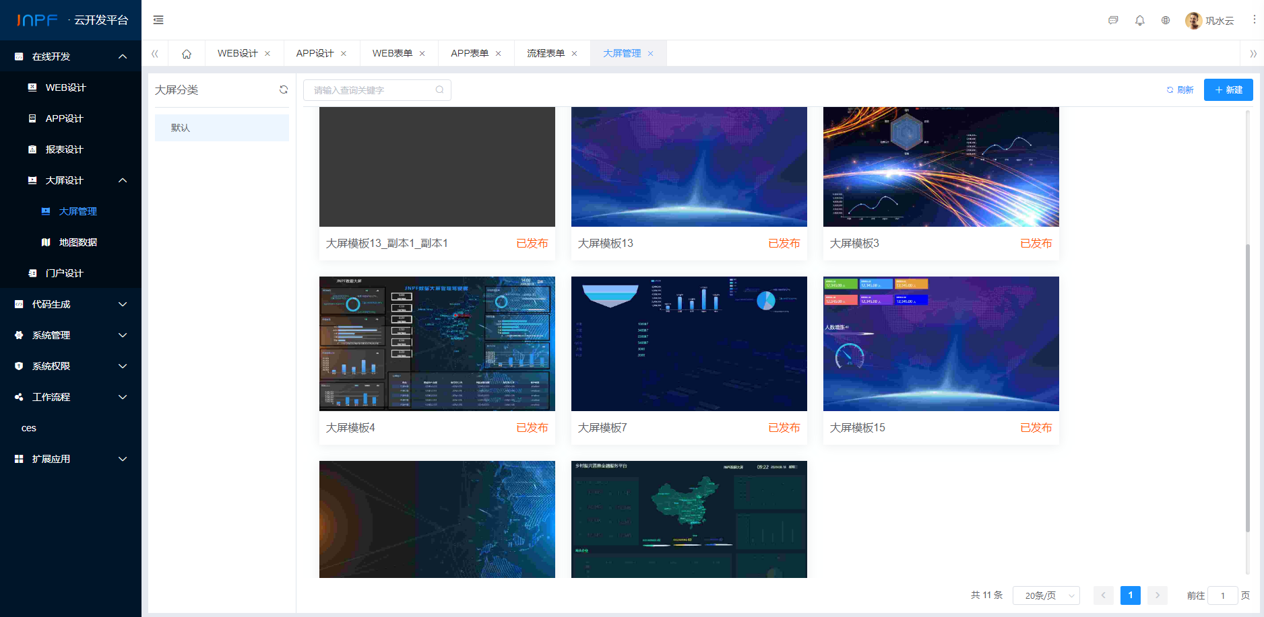The image size is (1264, 617).
Task: Open the 大屏模板3 thumbnail
Action: click(x=941, y=167)
